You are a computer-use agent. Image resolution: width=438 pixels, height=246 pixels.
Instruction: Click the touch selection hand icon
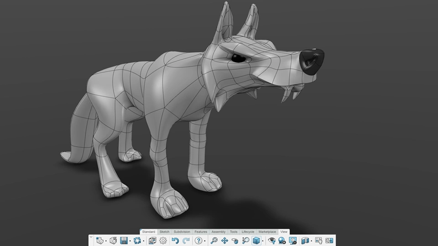(x=318, y=241)
